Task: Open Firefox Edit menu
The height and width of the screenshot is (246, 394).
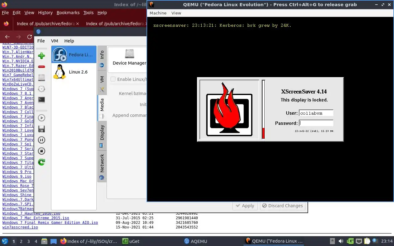Action: pos(16,13)
